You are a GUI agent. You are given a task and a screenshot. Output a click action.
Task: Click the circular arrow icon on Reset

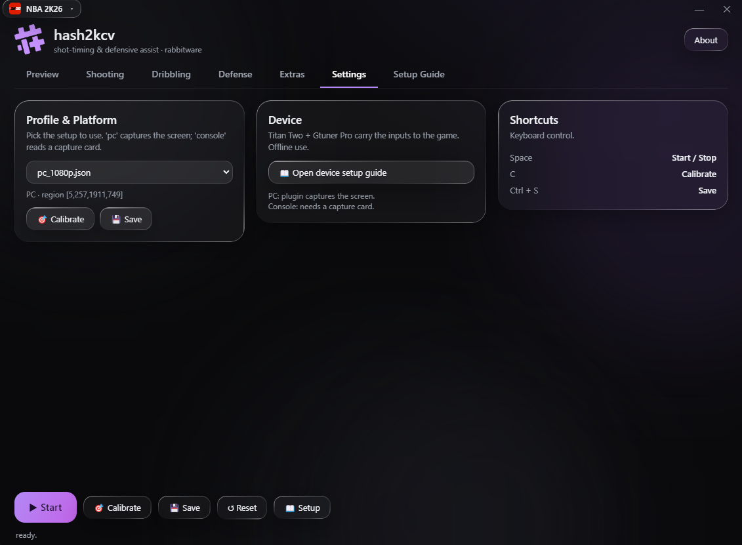[x=231, y=508]
